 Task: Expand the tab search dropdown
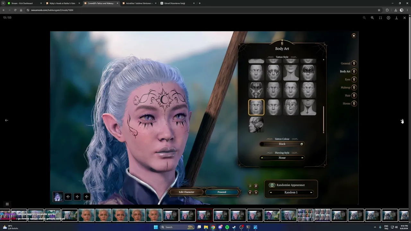(x=3, y=3)
